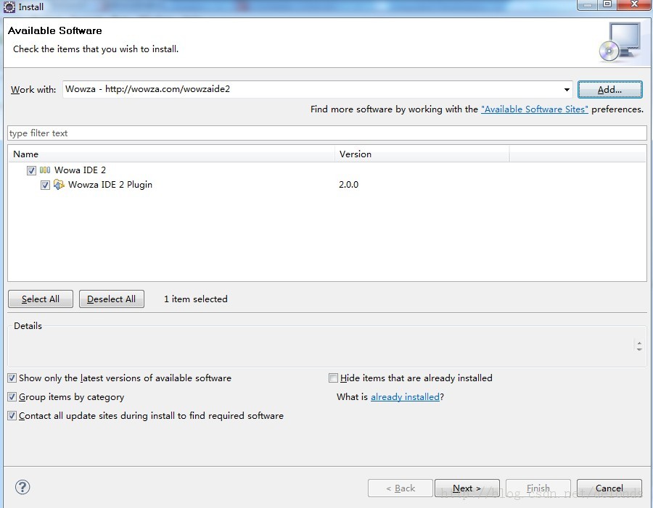Enable Hide items that are already installed

pyautogui.click(x=333, y=378)
